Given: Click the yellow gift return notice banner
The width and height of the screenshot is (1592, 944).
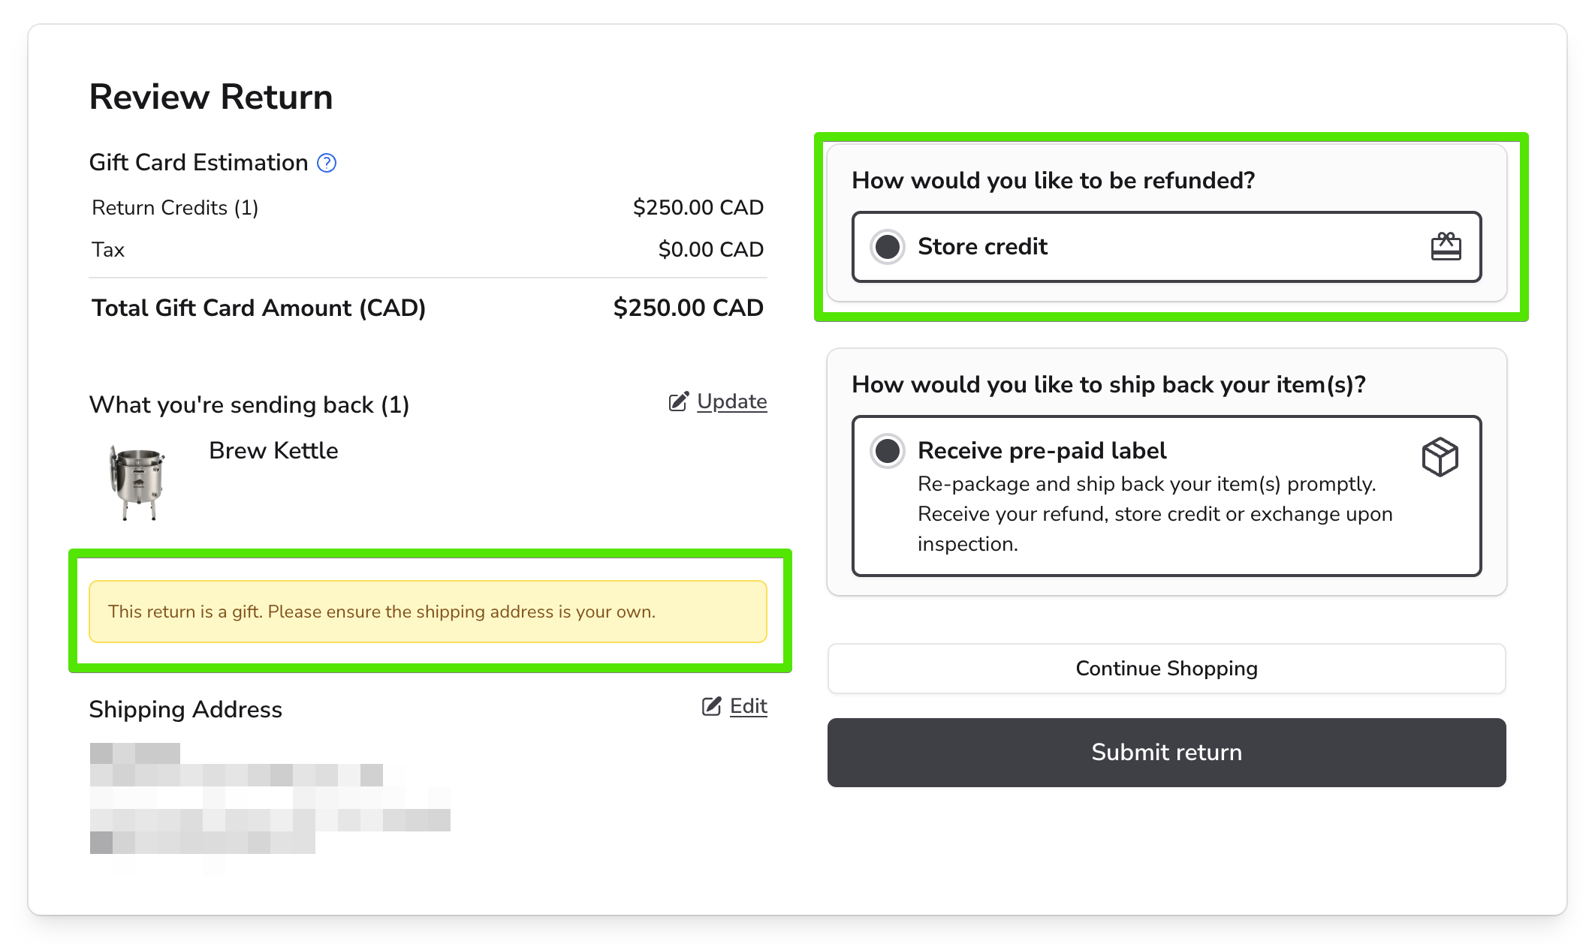Looking at the screenshot, I should point(427,612).
